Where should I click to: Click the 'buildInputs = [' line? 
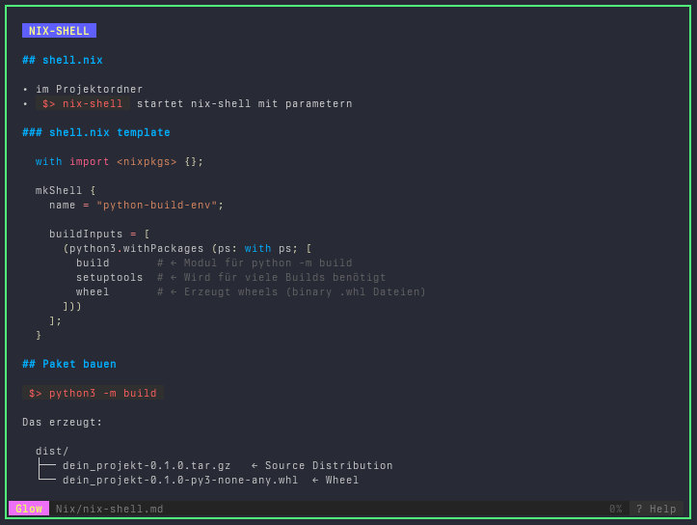click(x=99, y=235)
